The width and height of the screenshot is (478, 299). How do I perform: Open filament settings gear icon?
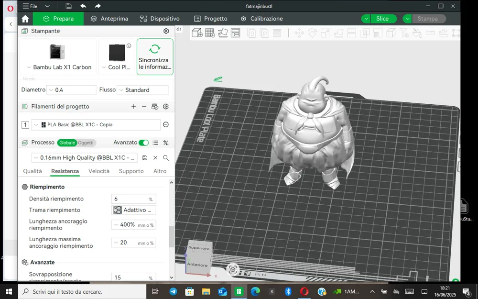click(x=166, y=107)
